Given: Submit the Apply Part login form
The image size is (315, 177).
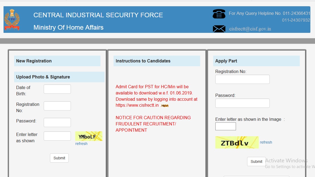Looking at the screenshot, I should tap(256, 162).
